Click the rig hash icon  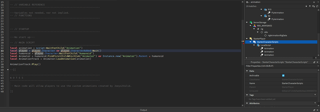click(258, 29)
